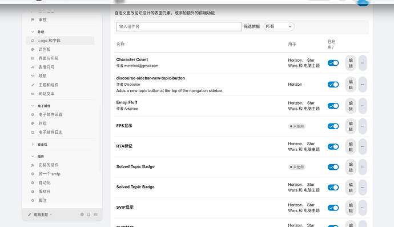Click the gear icon beside 自动化
This screenshot has height=227, width=394.
point(33,183)
